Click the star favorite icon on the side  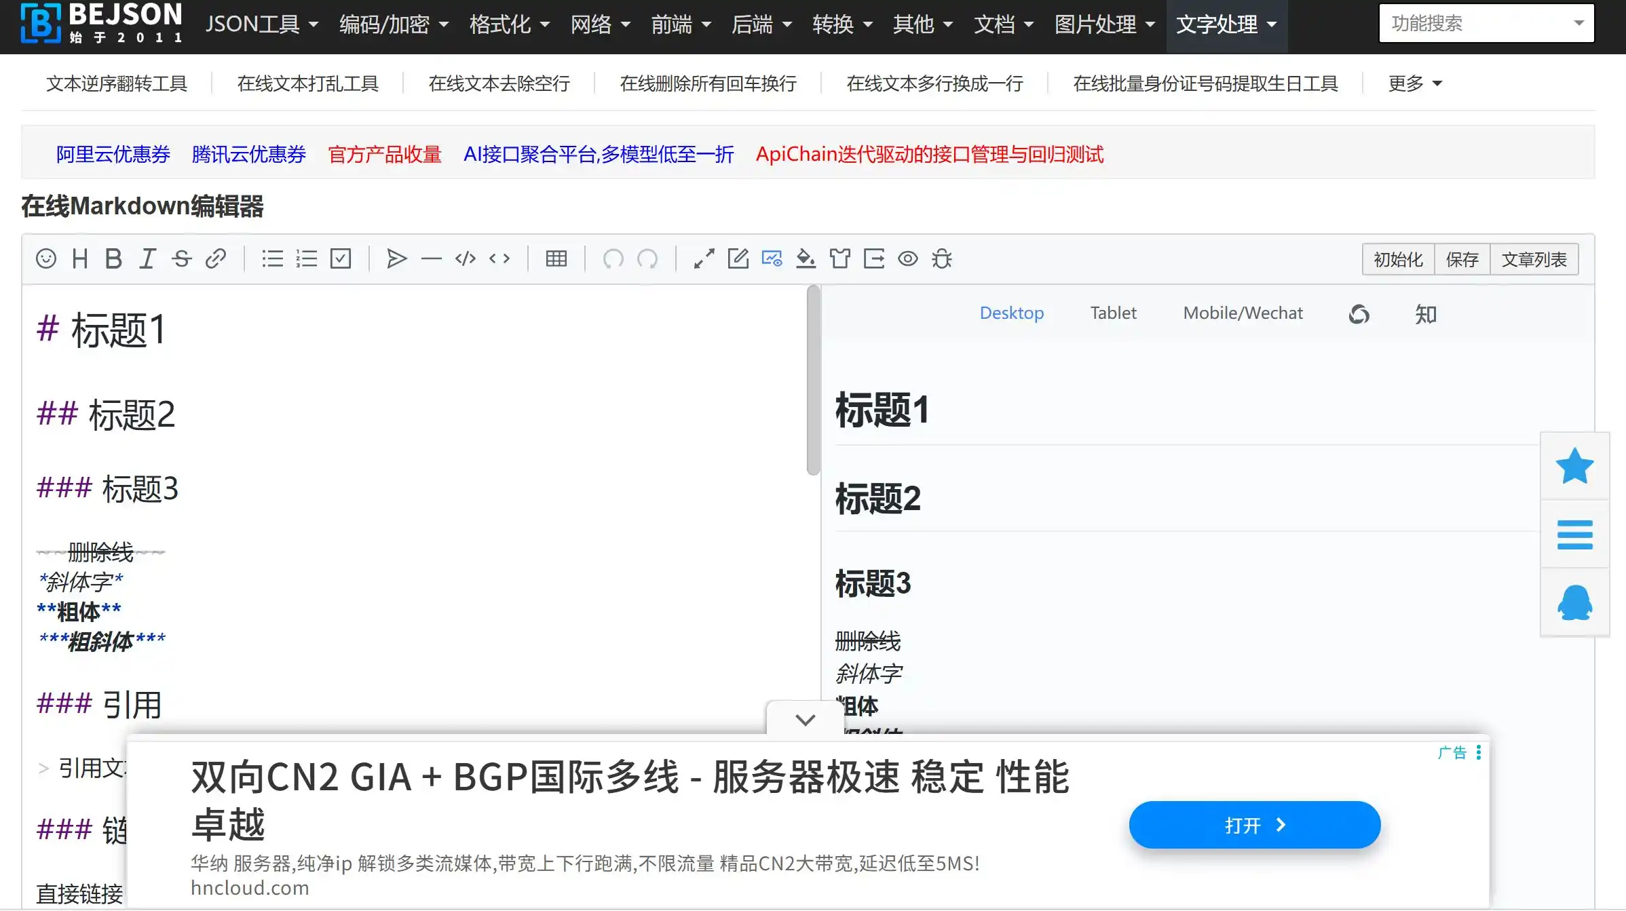[x=1574, y=466]
